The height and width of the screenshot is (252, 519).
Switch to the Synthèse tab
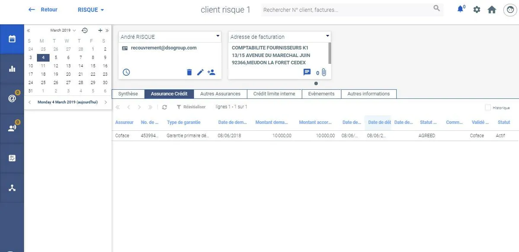pos(128,94)
